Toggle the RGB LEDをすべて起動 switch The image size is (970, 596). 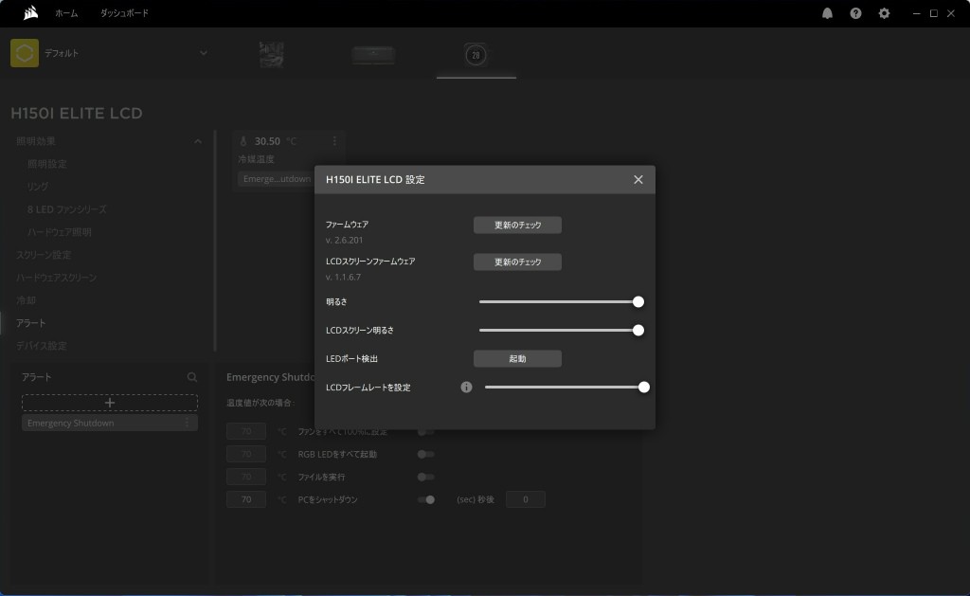point(426,454)
